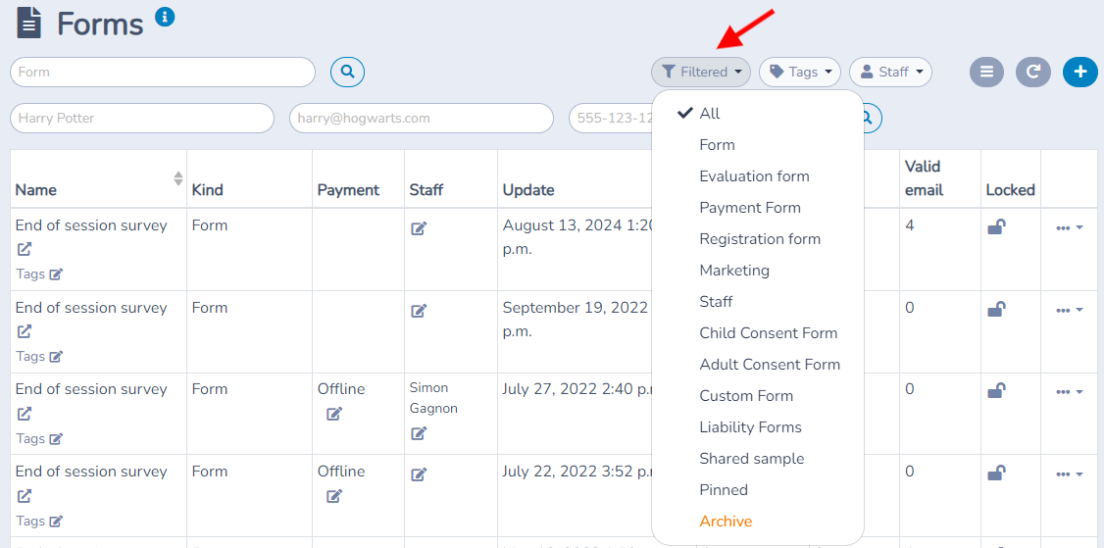
Task: Click the Harry Potter name field
Action: (141, 118)
